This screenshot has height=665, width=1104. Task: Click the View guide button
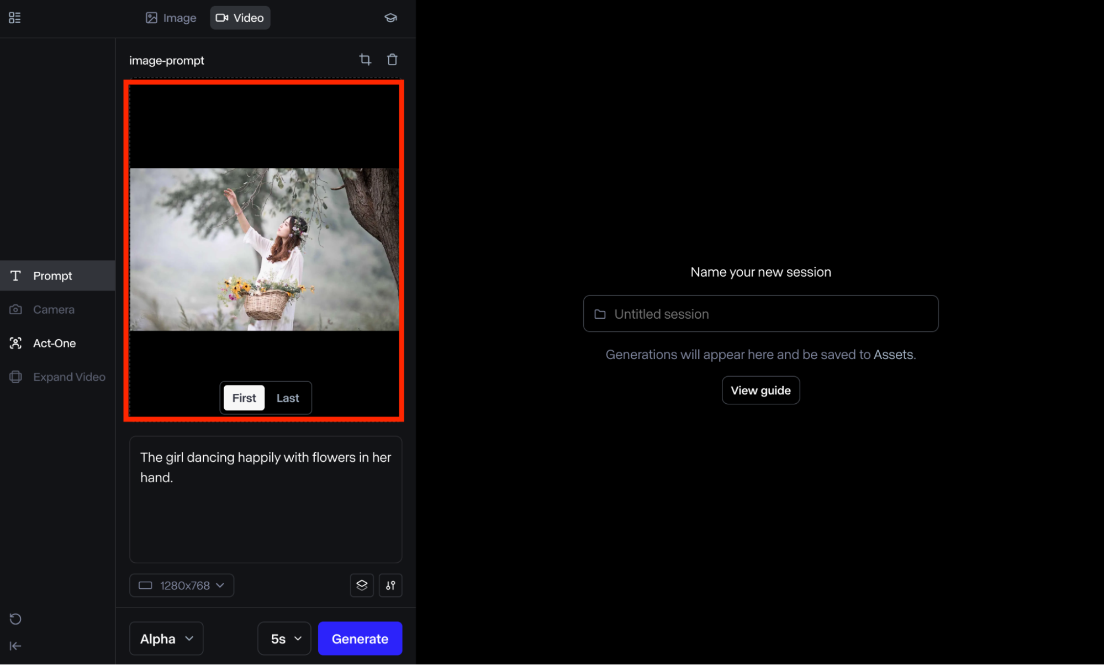760,390
